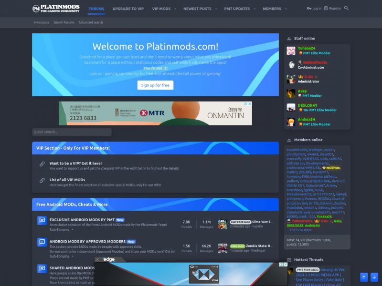Viewport: 382px width, 286px height.
Task: Expand Sub-forums under Exclusive Android MODs
Action: pos(62,230)
